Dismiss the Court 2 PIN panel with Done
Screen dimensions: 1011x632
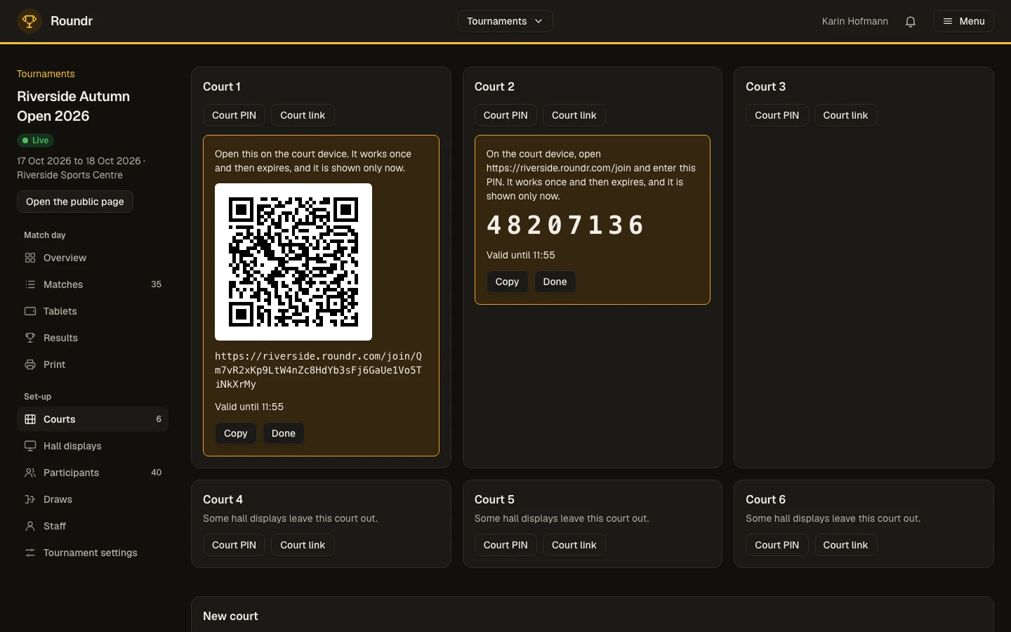(555, 282)
